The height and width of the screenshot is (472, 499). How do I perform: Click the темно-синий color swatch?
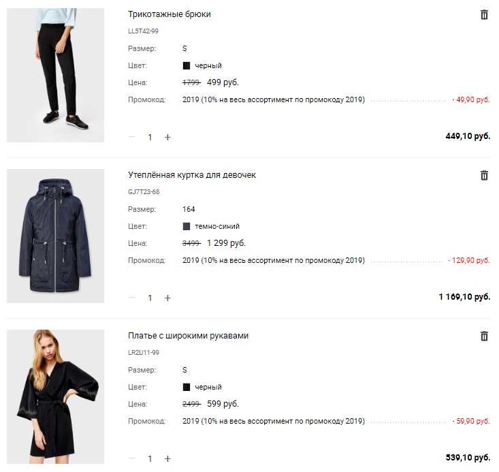click(x=187, y=226)
